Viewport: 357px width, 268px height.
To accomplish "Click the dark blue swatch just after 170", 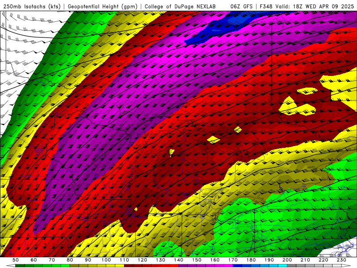I will [237, 266].
